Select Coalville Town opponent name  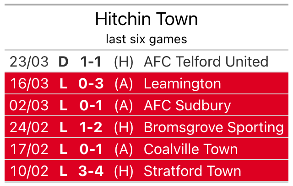tap(190, 149)
